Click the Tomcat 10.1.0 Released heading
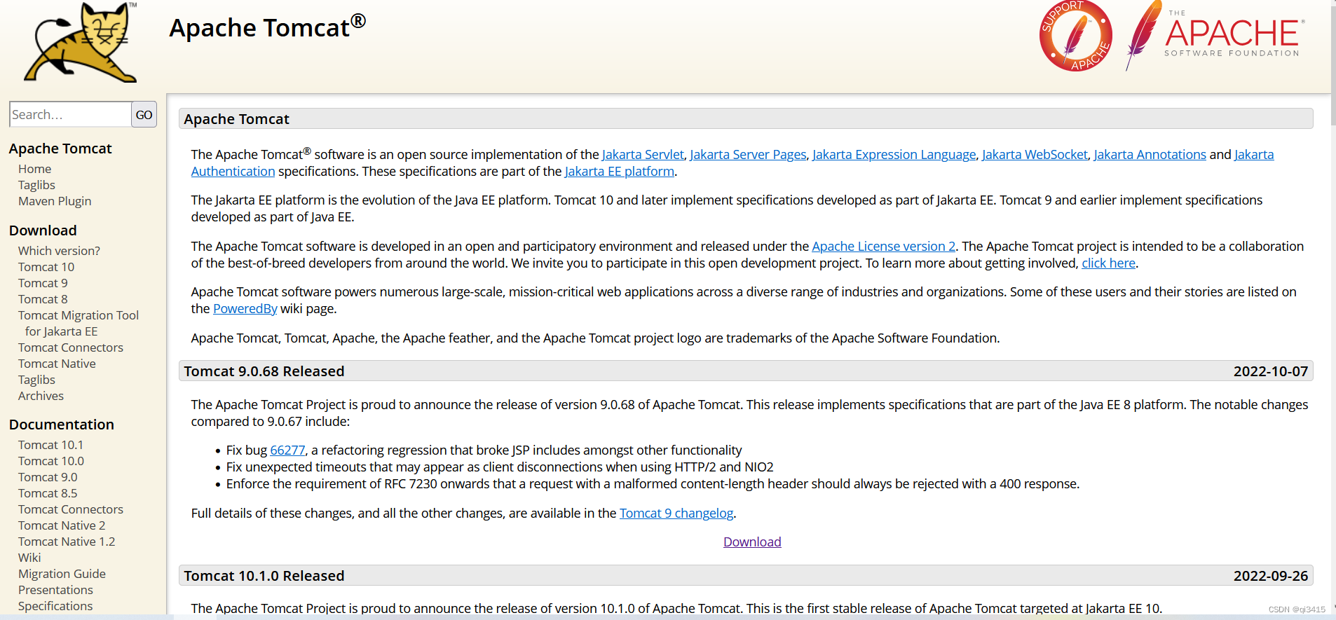Image resolution: width=1336 pixels, height=620 pixels. (x=264, y=576)
